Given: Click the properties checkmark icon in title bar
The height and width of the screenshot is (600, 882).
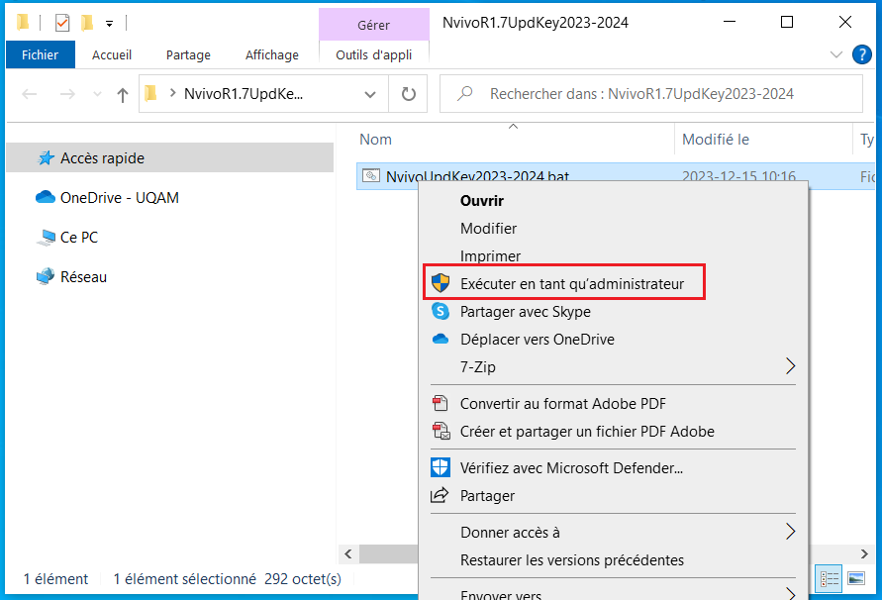Looking at the screenshot, I should [62, 22].
